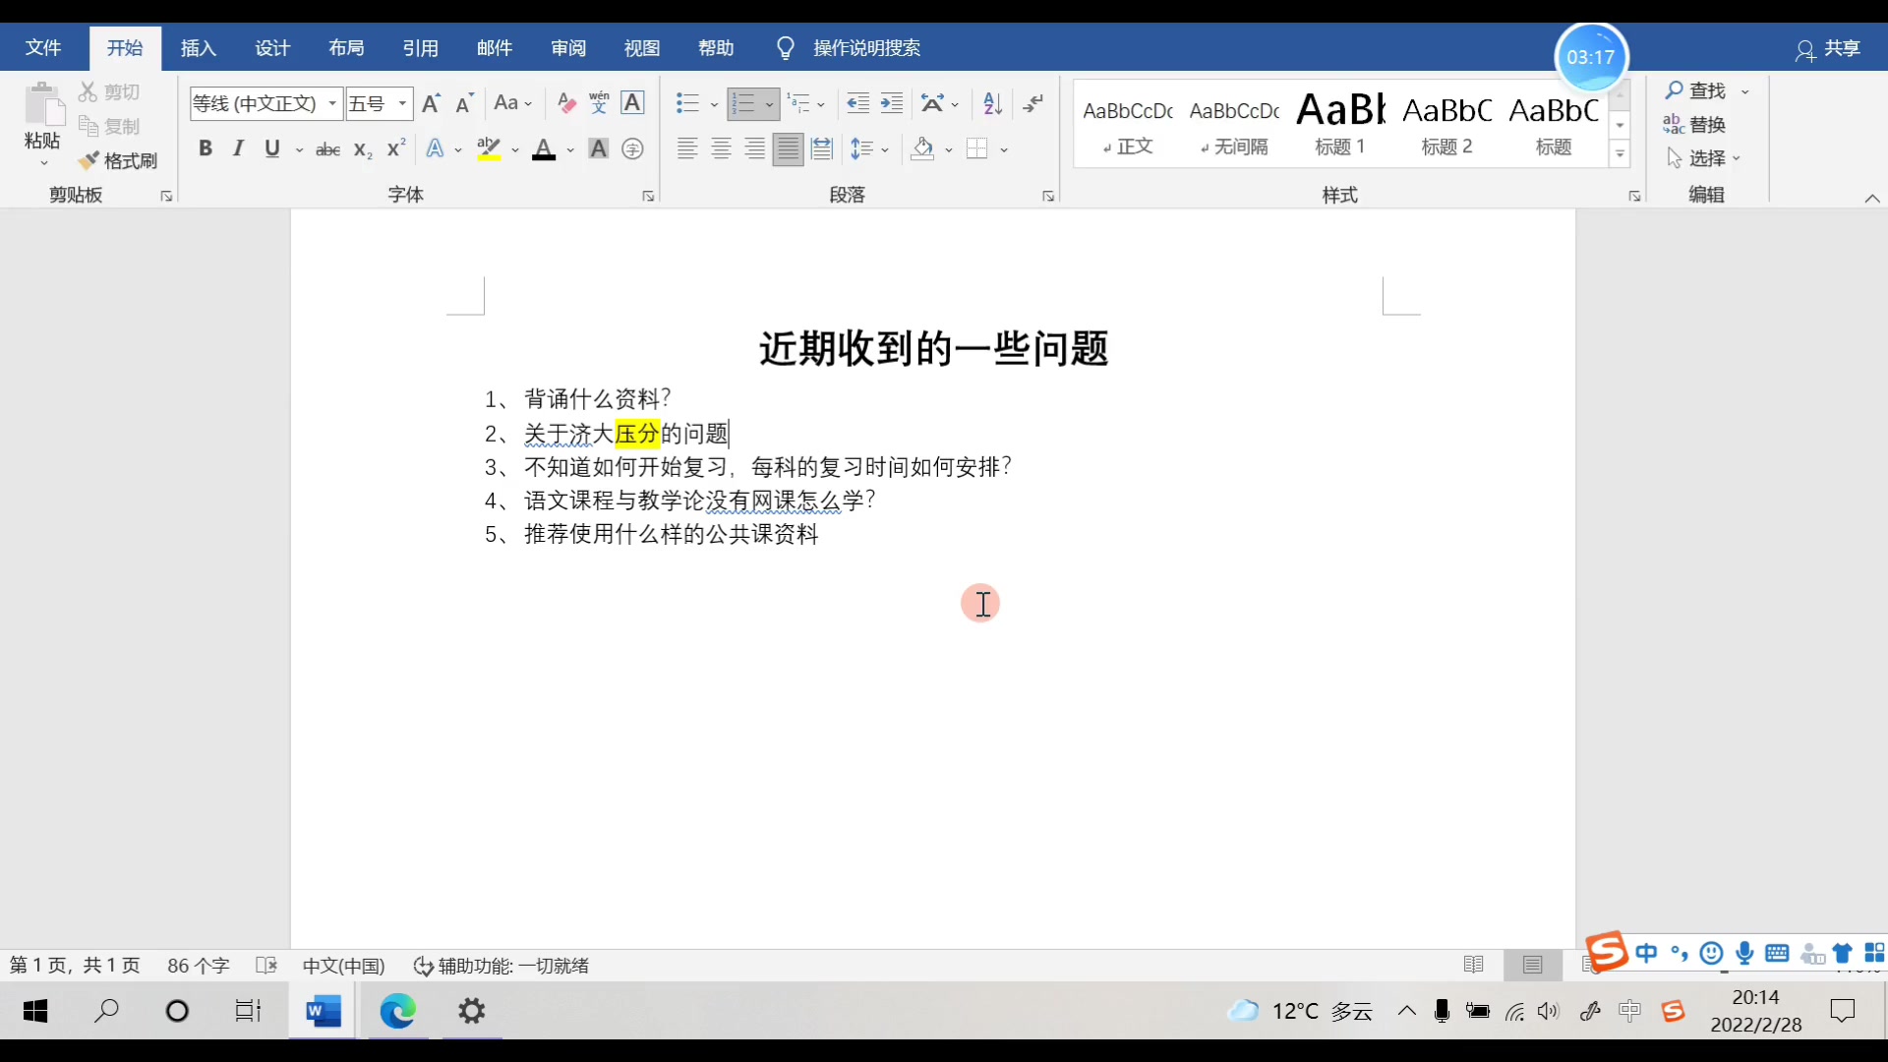1888x1062 pixels.
Task: Open Microsoft Edge from the taskbar
Action: (397, 1011)
